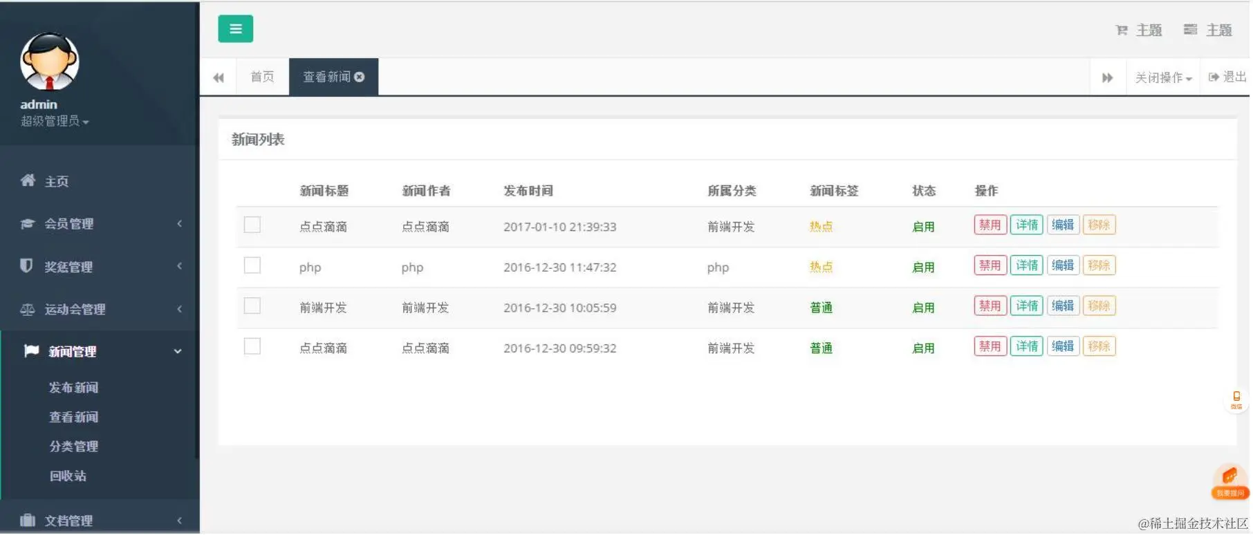Click 禁用 for the php news row
The width and height of the screenshot is (1253, 535).
point(990,265)
